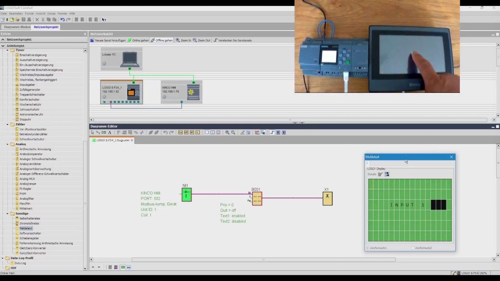Viewport: 500px width, 281px height.
Task: Select the arrow selection tool in Diagramm-Editor
Action: pos(92,132)
